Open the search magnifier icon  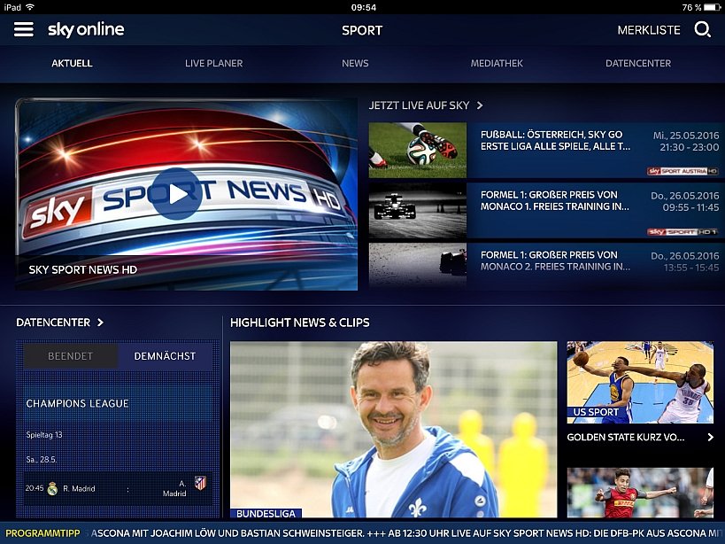point(702,29)
